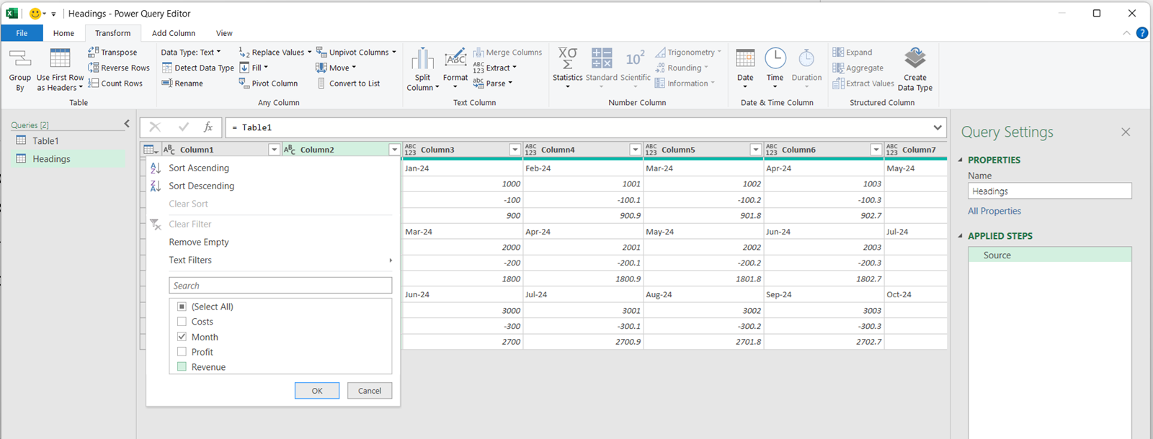Click the Statistics sigma icon
Viewport: 1153px width, 439px height.
pyautogui.click(x=567, y=58)
